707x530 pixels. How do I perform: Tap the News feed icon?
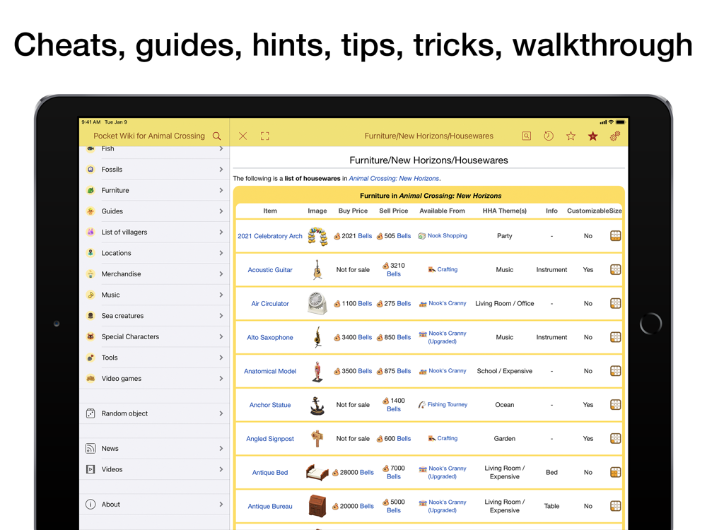(90, 449)
